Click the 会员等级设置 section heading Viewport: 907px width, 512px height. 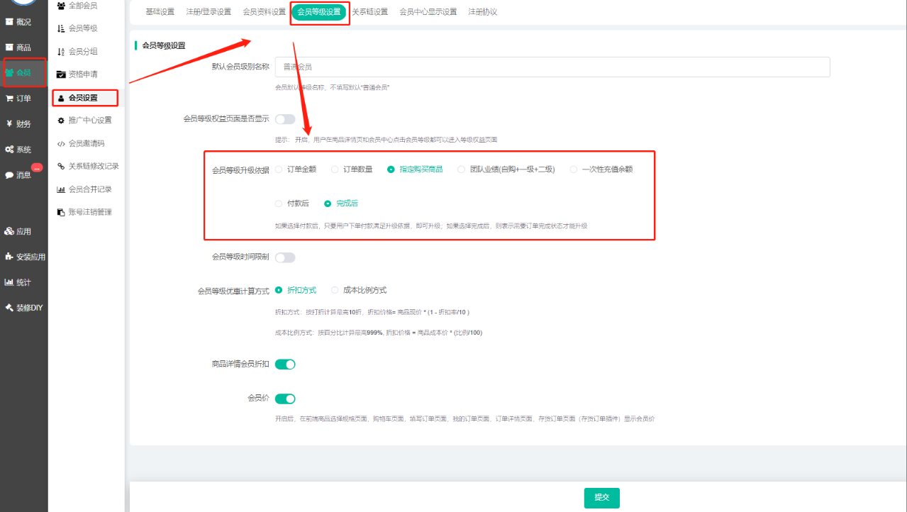click(x=164, y=45)
